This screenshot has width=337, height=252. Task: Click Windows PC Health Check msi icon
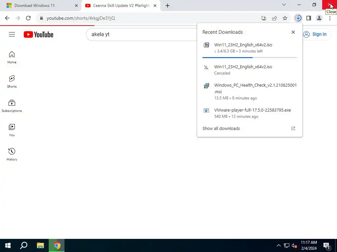click(206, 86)
